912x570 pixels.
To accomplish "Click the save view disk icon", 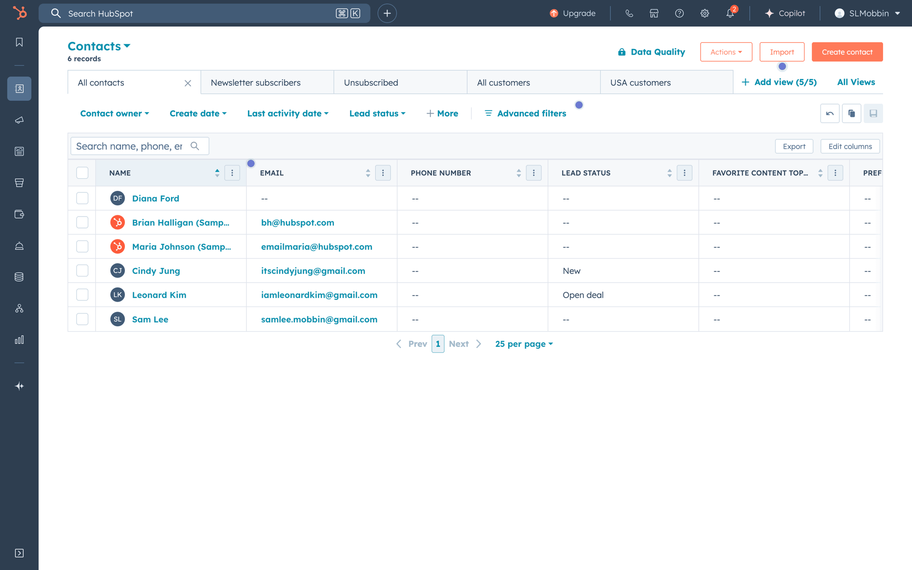I will pyautogui.click(x=873, y=114).
